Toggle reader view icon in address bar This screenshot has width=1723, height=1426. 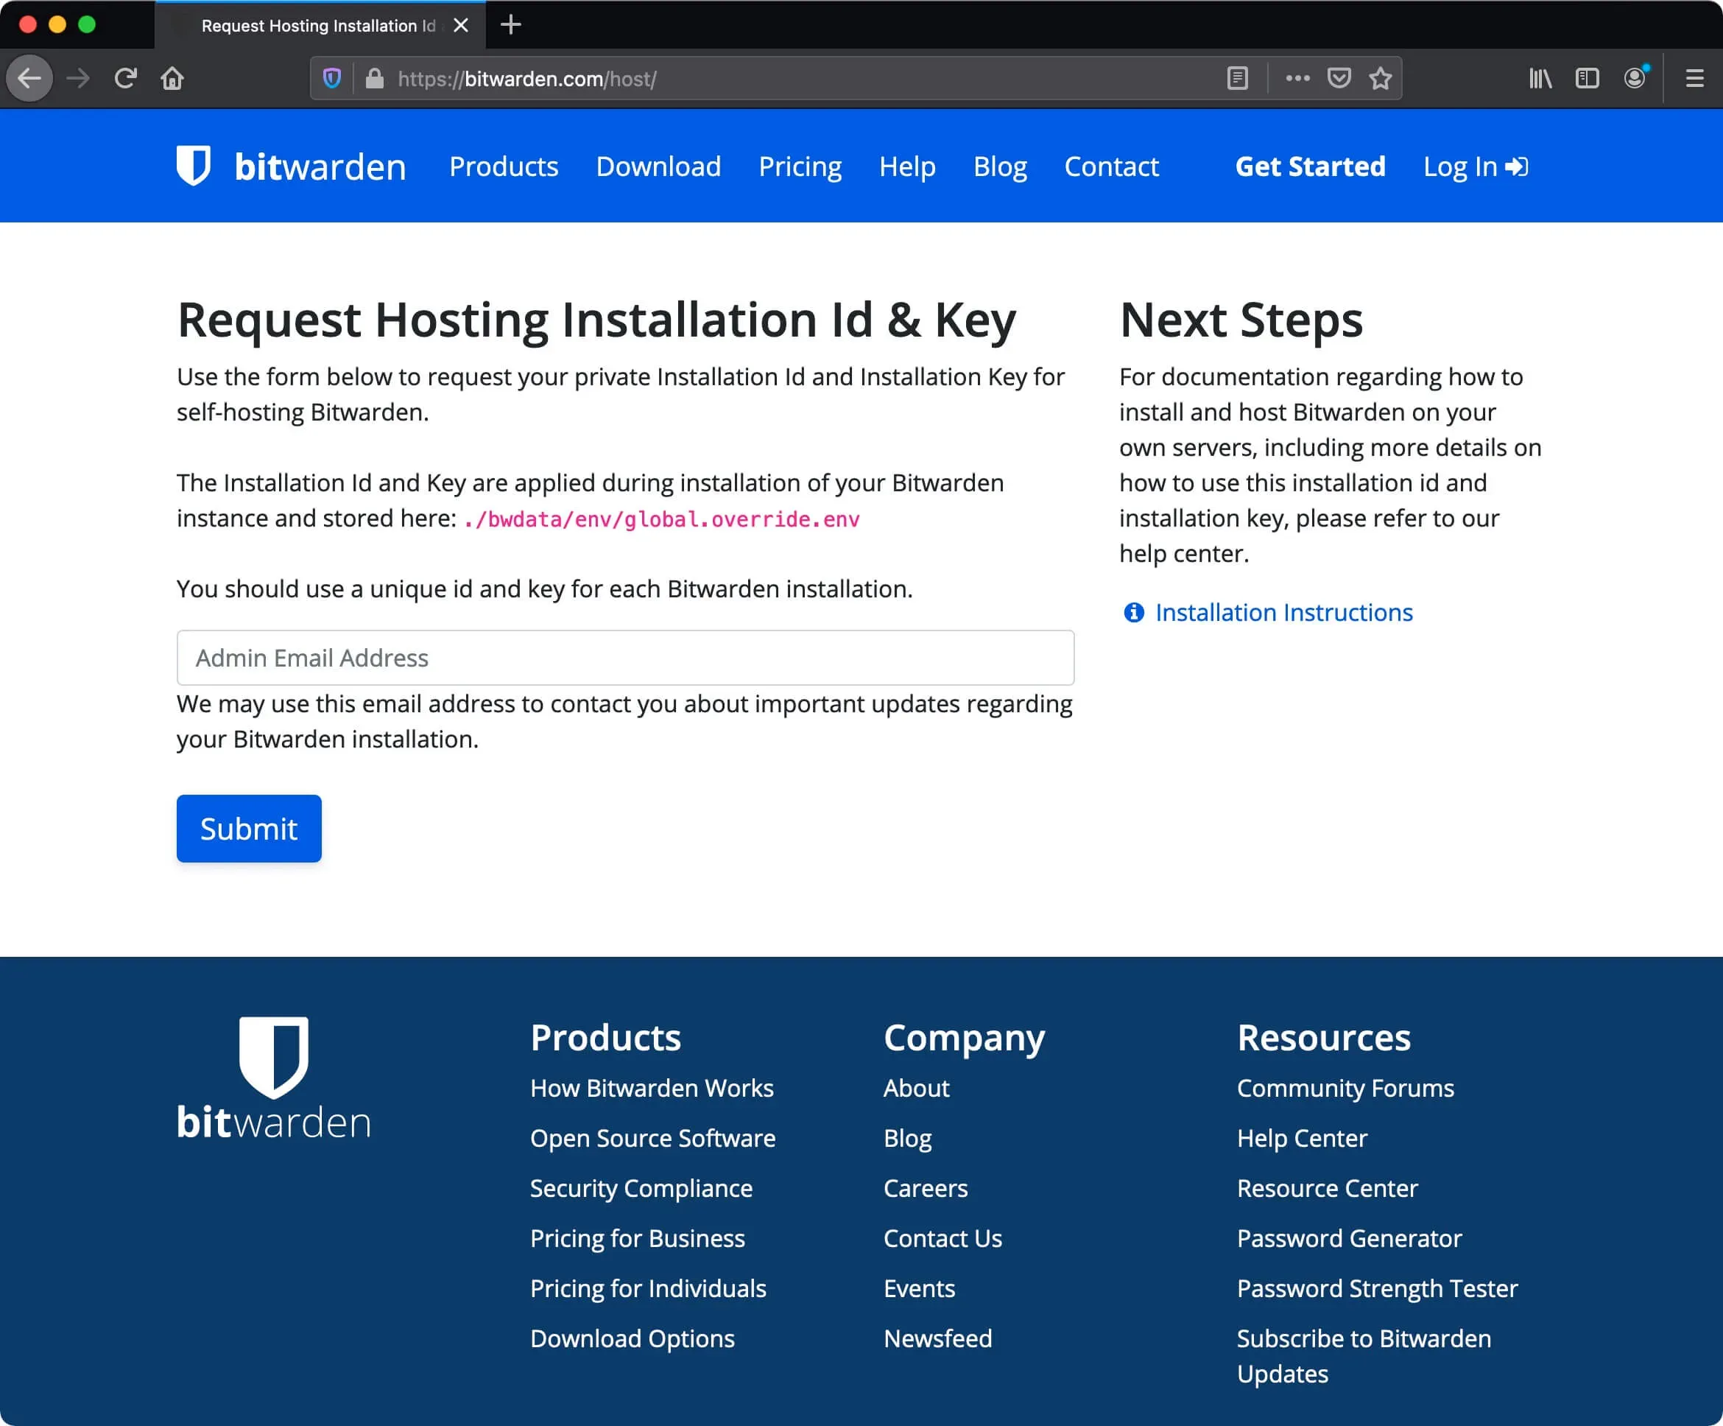click(x=1237, y=79)
